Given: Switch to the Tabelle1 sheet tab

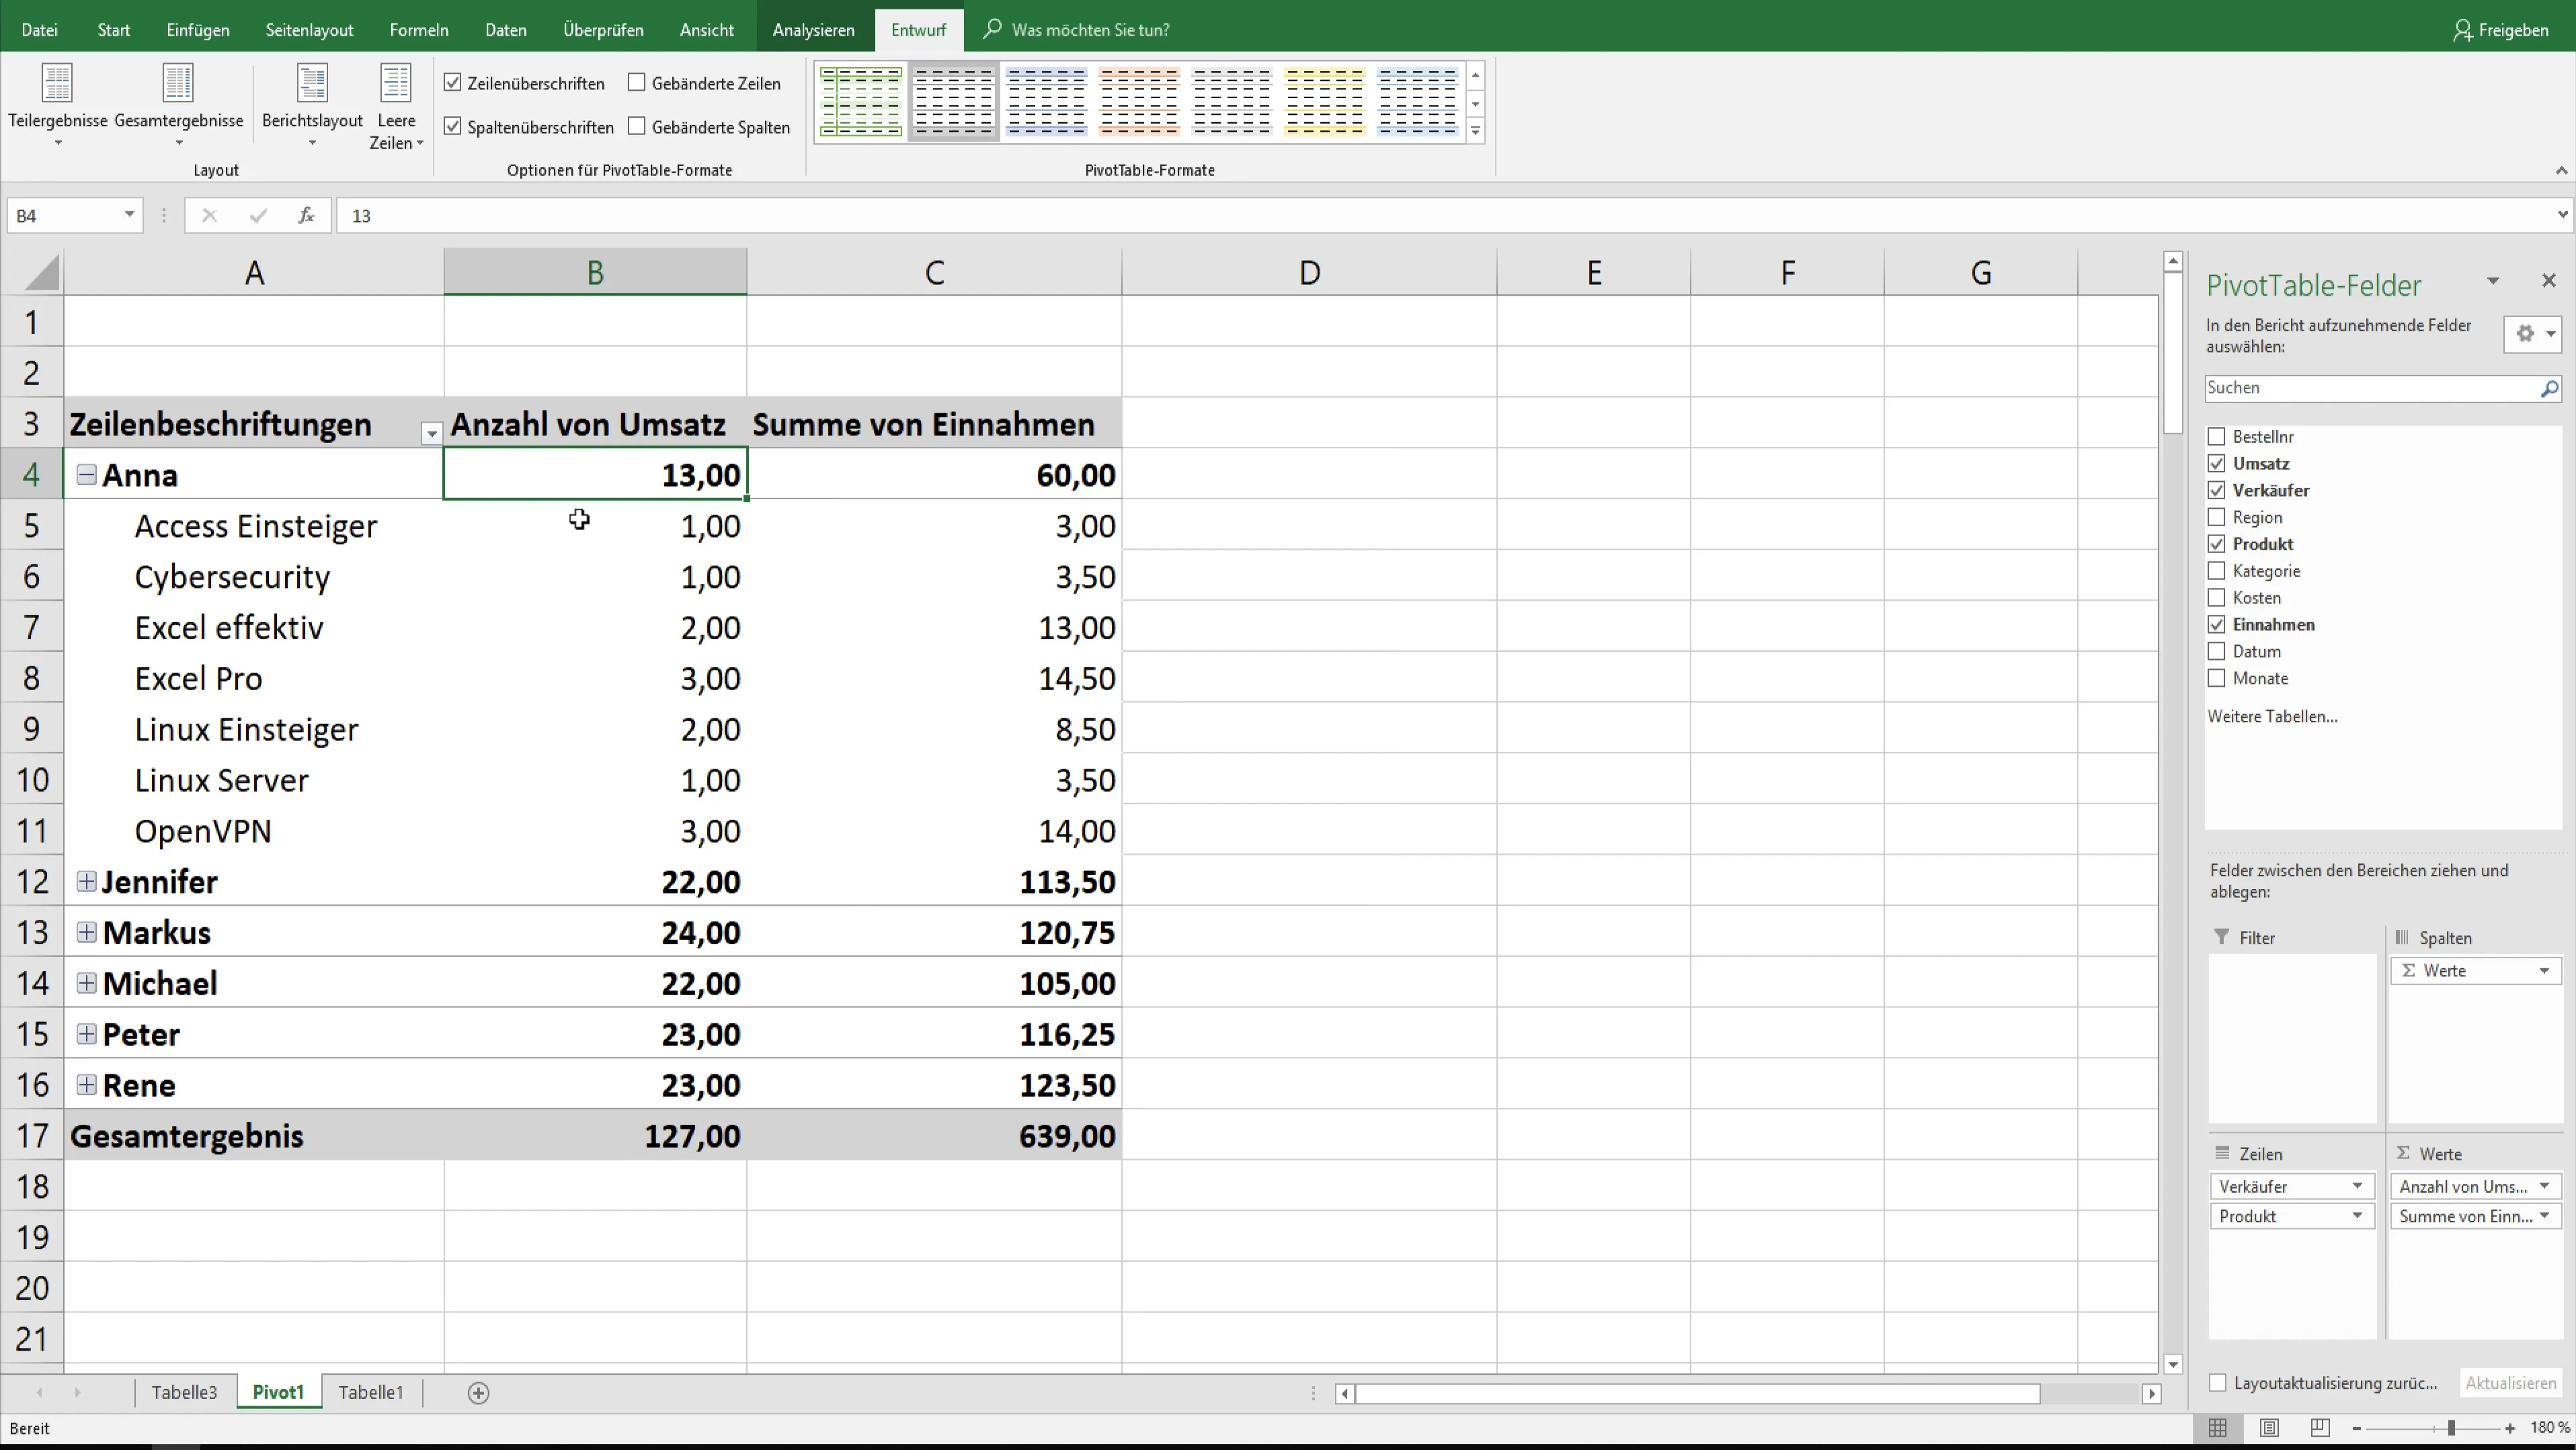Looking at the screenshot, I should [371, 1392].
